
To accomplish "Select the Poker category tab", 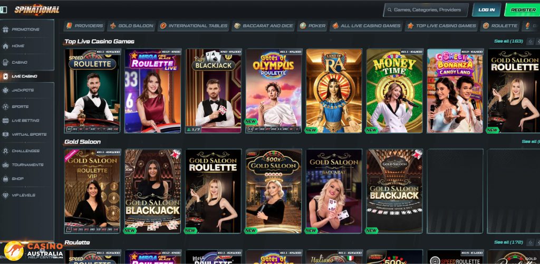I will click(312, 26).
